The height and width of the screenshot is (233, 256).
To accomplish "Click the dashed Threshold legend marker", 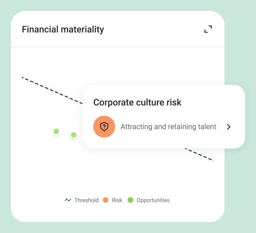I will pyautogui.click(x=67, y=200).
